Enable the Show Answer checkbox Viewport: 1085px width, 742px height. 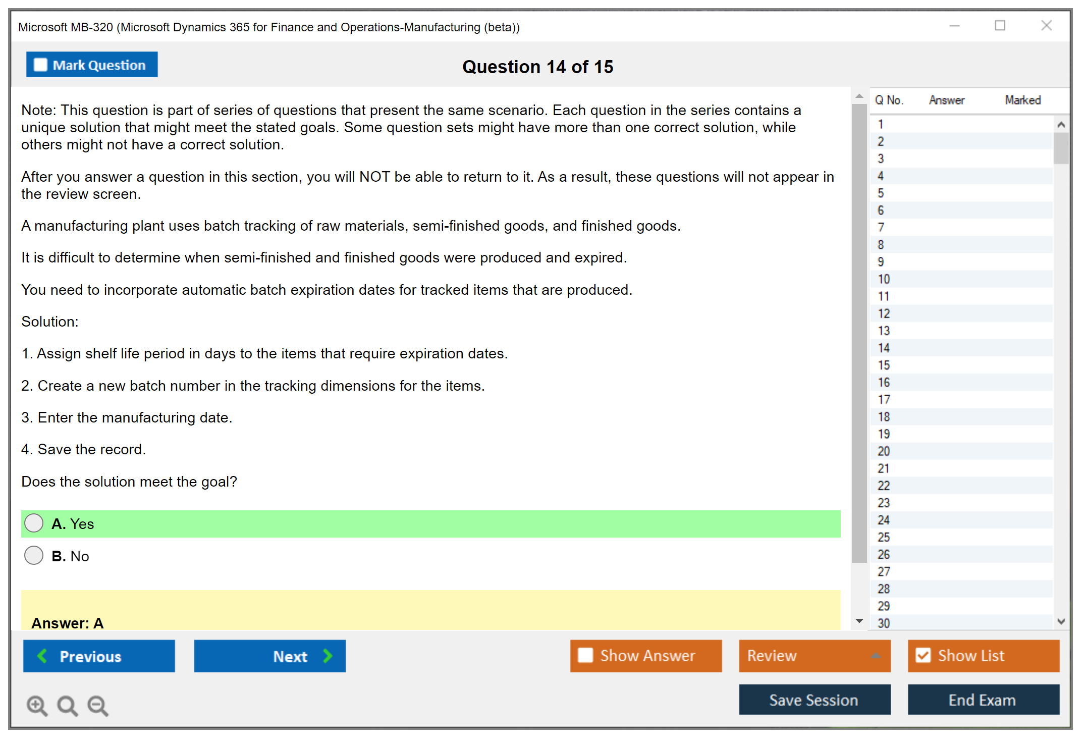click(x=585, y=655)
